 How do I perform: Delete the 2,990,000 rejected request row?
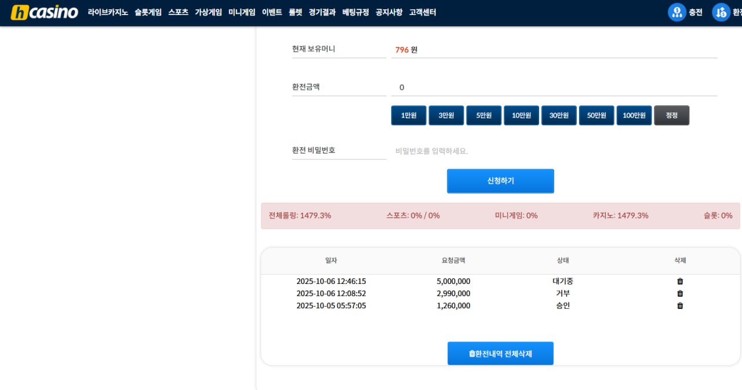point(680,294)
